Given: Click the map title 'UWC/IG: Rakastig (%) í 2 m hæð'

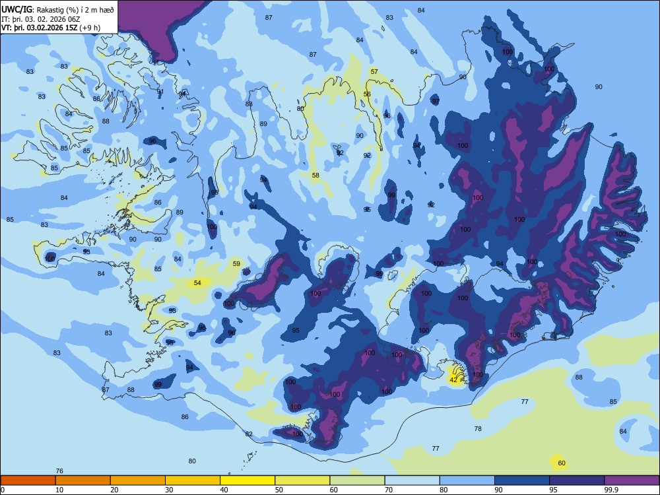Looking at the screenshot, I should click(x=57, y=10).
